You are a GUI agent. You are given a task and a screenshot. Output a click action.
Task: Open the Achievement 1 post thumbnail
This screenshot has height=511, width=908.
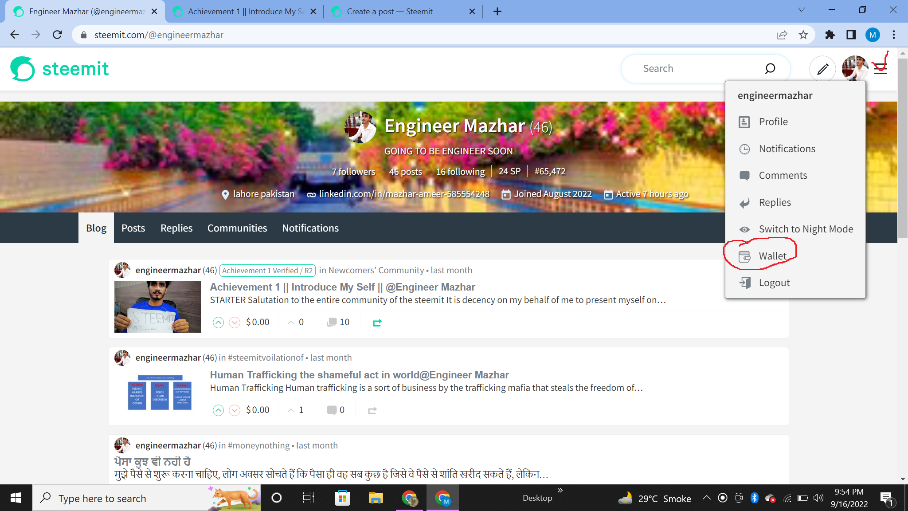click(157, 307)
